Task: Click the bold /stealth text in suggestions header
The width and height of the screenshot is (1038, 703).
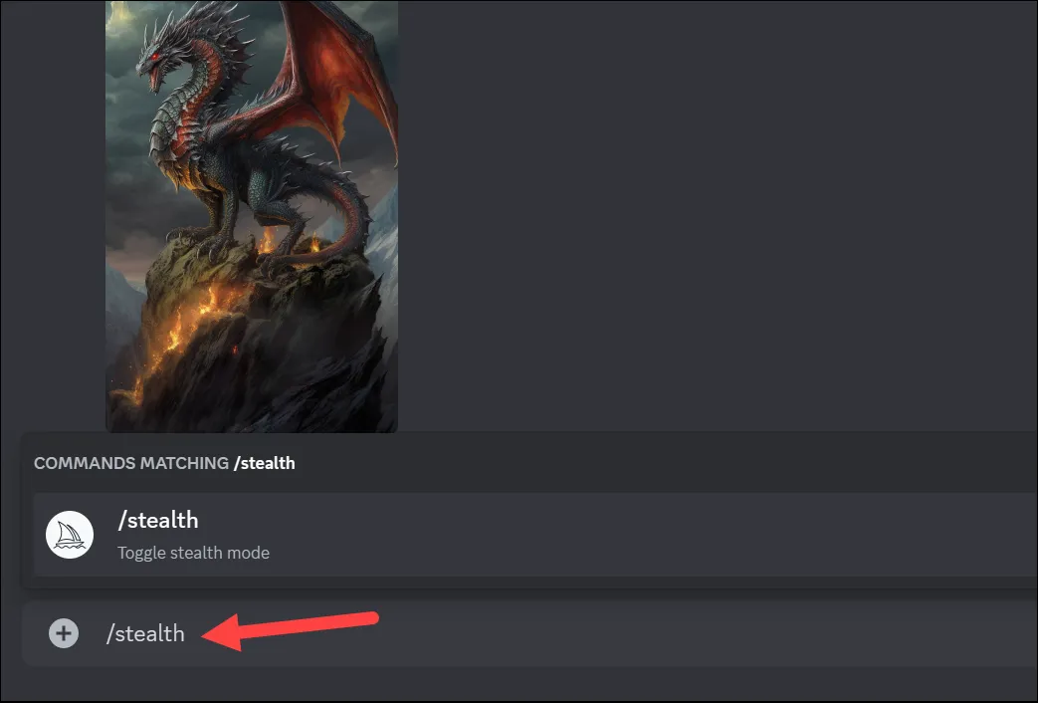Action: coord(265,463)
